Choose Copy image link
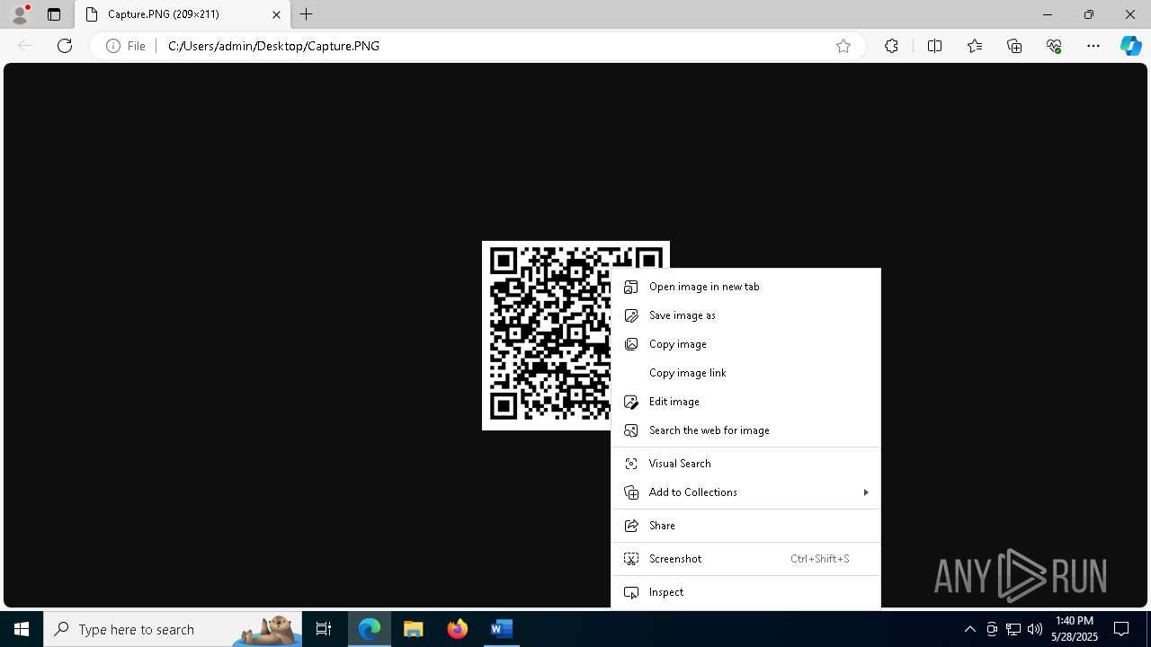 point(745,373)
